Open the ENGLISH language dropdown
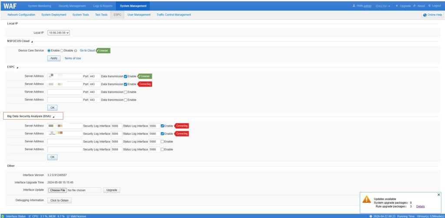 click(x=382, y=6)
